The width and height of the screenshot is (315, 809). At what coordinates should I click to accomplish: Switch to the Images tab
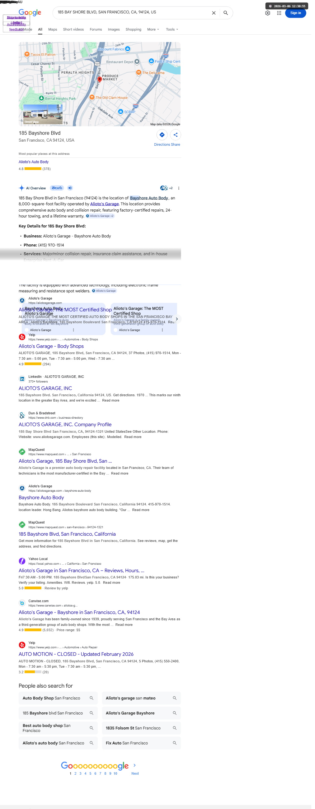[114, 30]
